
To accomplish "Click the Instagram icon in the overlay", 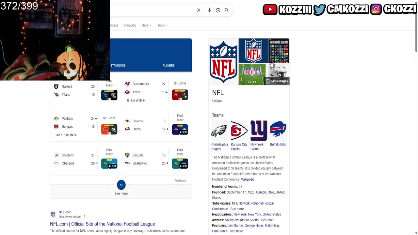I will (x=376, y=9).
